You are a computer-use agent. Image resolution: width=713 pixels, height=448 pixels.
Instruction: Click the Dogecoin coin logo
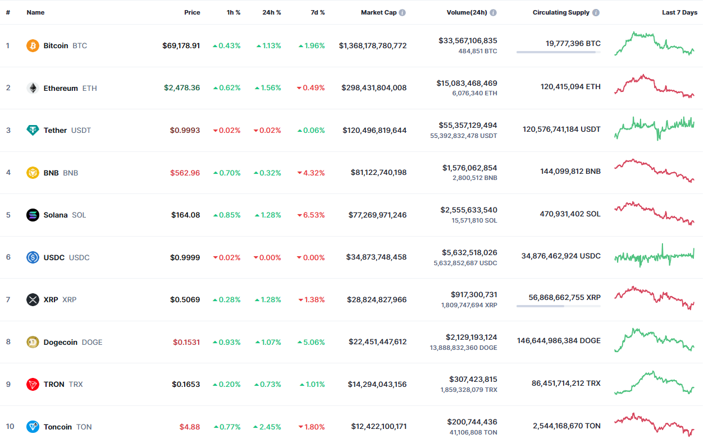click(x=33, y=342)
